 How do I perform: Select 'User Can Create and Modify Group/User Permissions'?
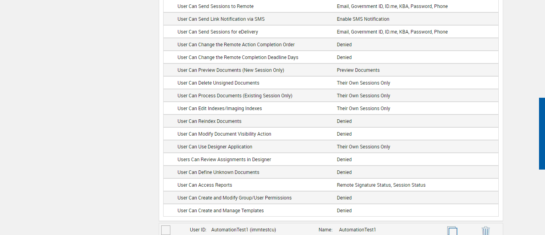[x=235, y=198]
